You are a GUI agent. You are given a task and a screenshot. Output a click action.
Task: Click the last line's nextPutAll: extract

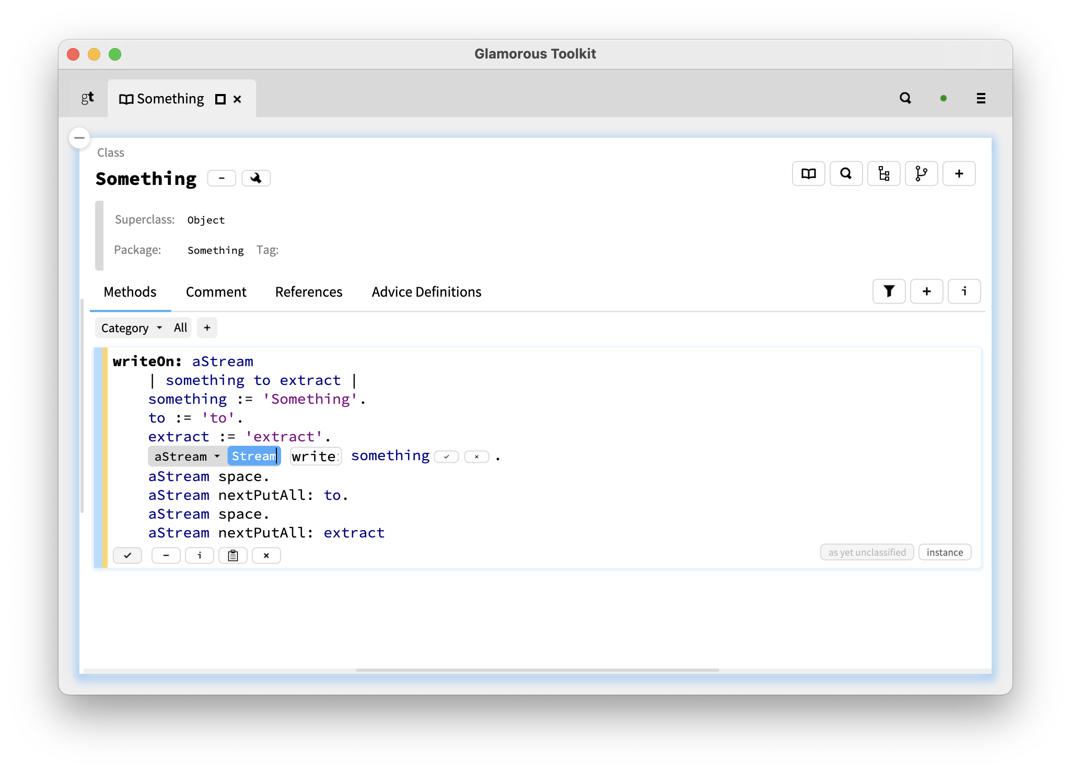coord(301,533)
